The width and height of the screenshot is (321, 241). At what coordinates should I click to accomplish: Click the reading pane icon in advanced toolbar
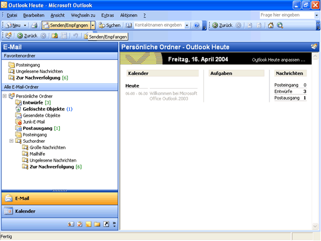click(x=64, y=36)
